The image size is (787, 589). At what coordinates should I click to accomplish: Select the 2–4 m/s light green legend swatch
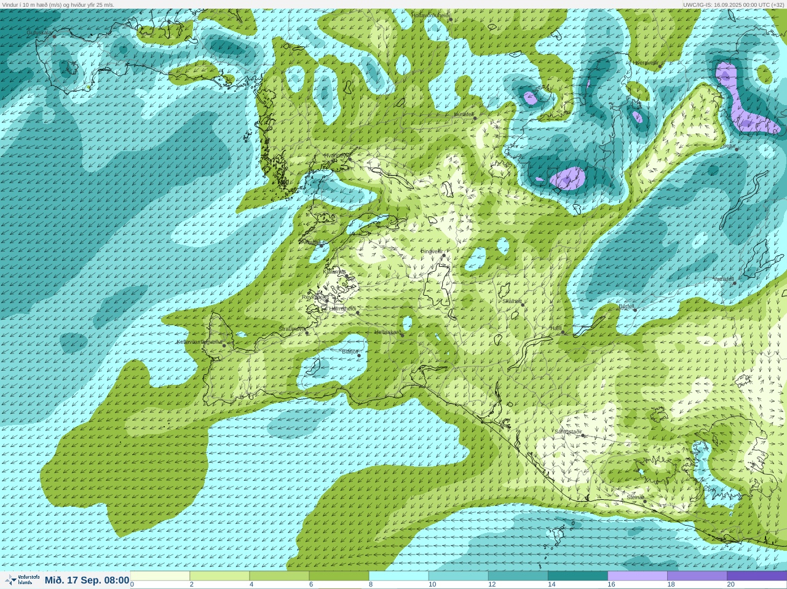219,576
